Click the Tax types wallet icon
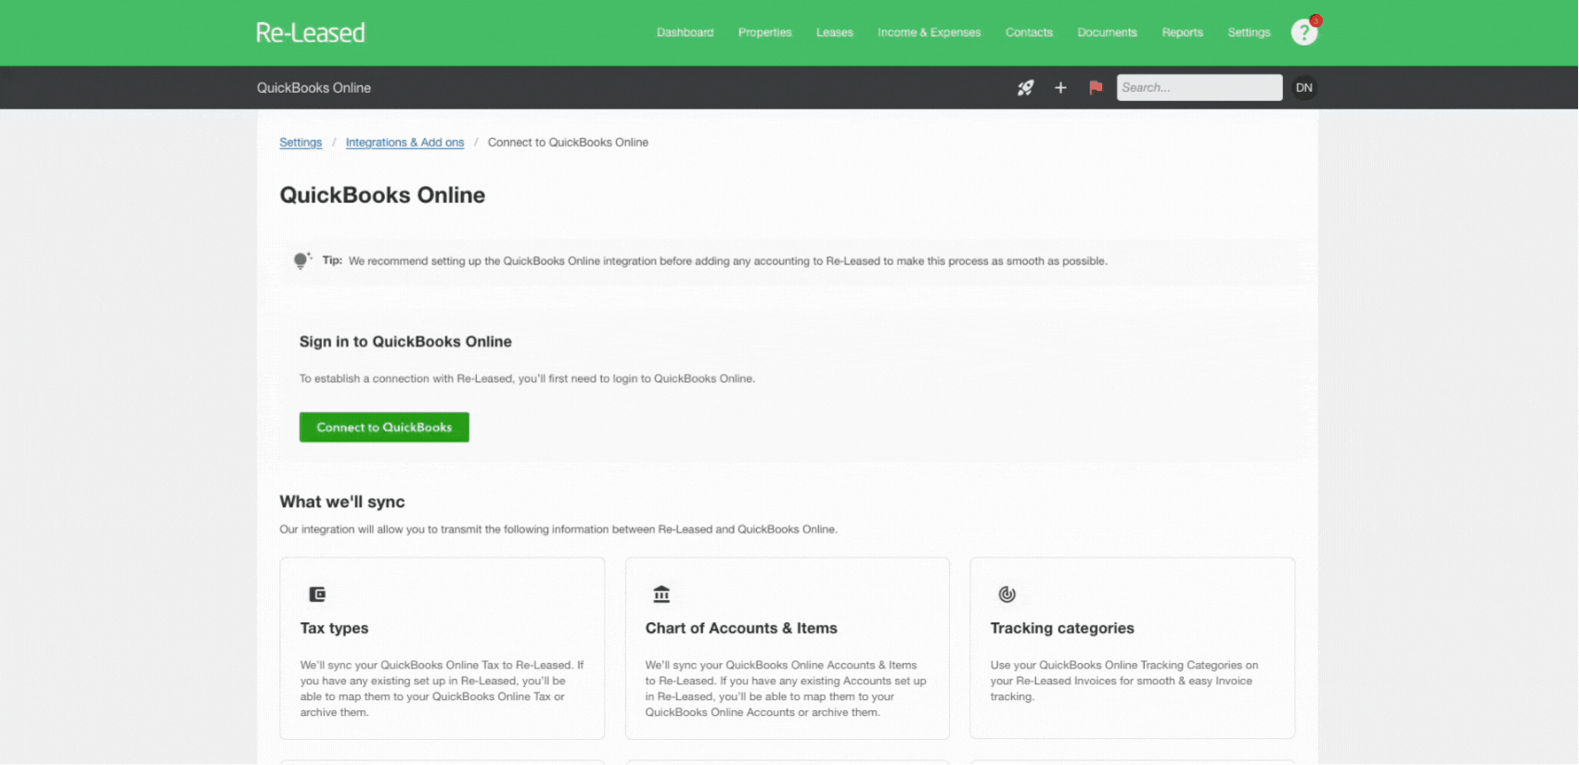This screenshot has width=1579, height=765. pyautogui.click(x=317, y=594)
